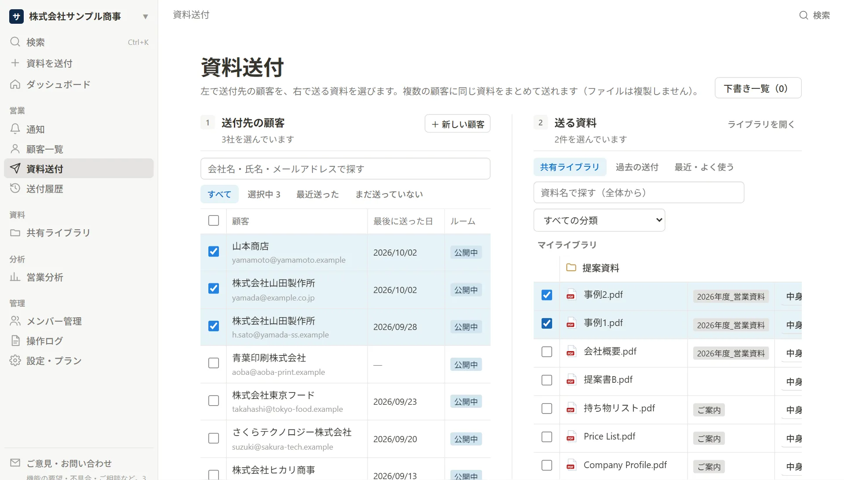Image resolution: width=844 pixels, height=480 pixels.
Task: Uncheck the 山本商店 customer checkbox
Action: (214, 251)
